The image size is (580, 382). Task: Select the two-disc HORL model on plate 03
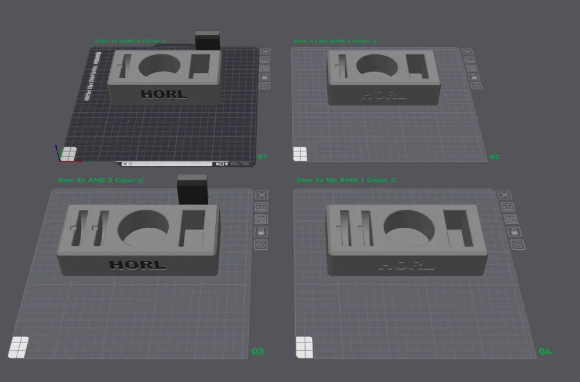coord(138,240)
